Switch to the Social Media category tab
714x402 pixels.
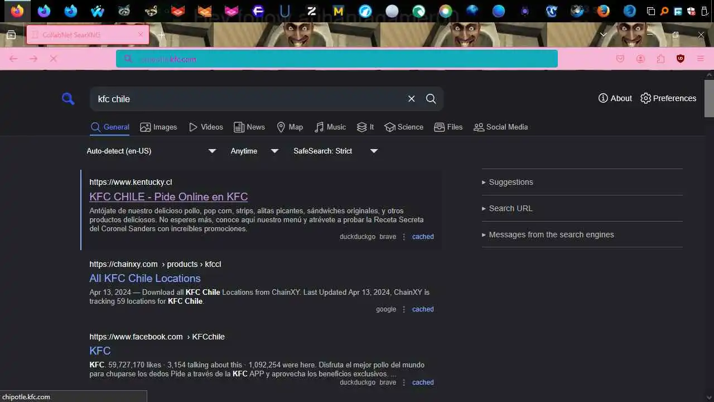(x=500, y=127)
